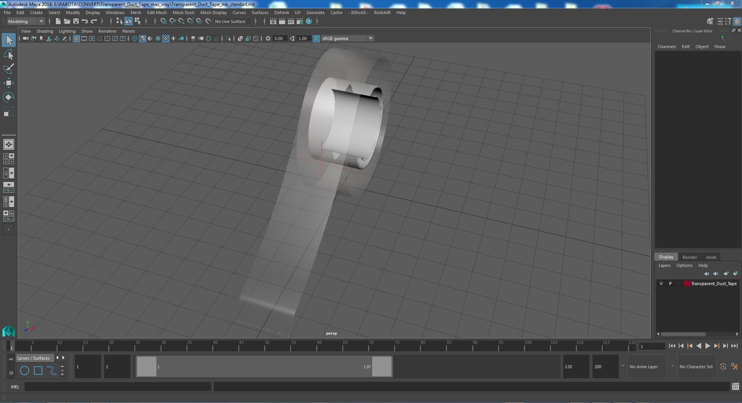The width and height of the screenshot is (742, 403).
Task: Select the arrow Select tool
Action: 9,40
